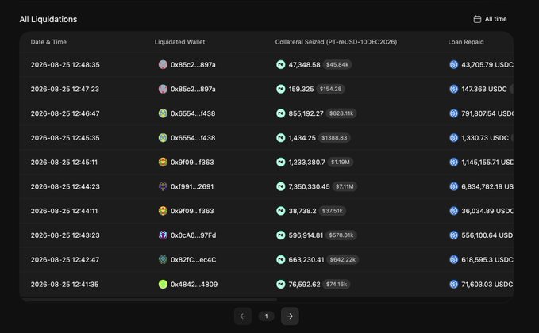Viewport: 539px width, 333px height.
Task: Click the $74.16k value badge
Action: tap(337, 285)
